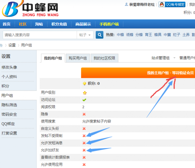Select 隐私筛选 in the sidebar
The image size is (195, 168).
click(x=9, y=105)
